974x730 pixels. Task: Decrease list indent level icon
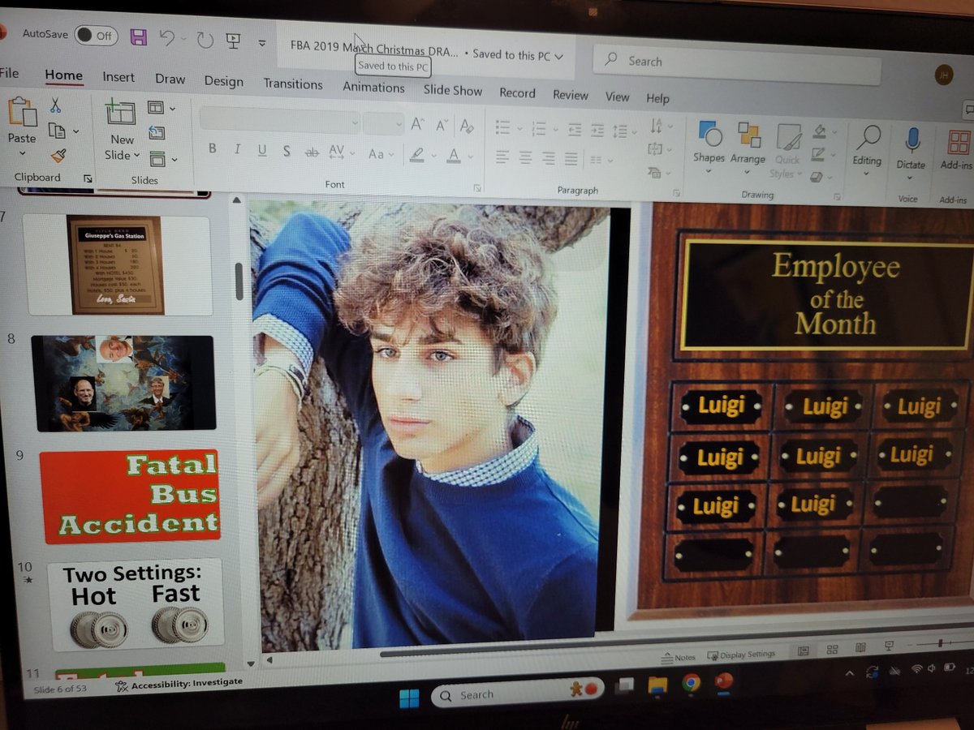pos(575,130)
